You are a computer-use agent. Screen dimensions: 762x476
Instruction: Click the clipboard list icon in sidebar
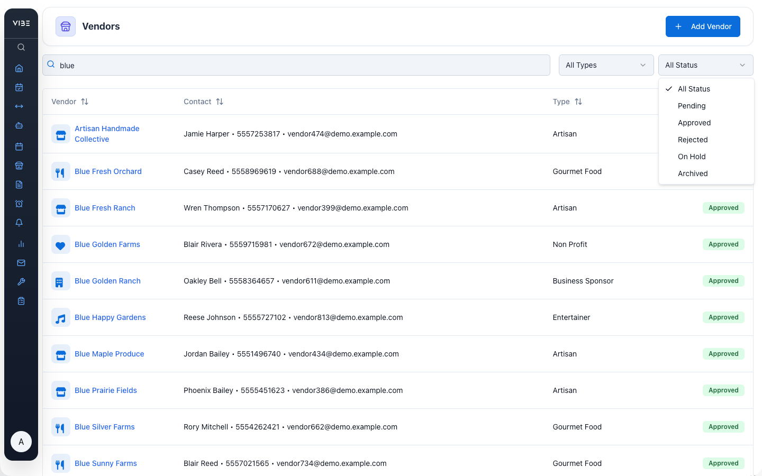(x=21, y=301)
